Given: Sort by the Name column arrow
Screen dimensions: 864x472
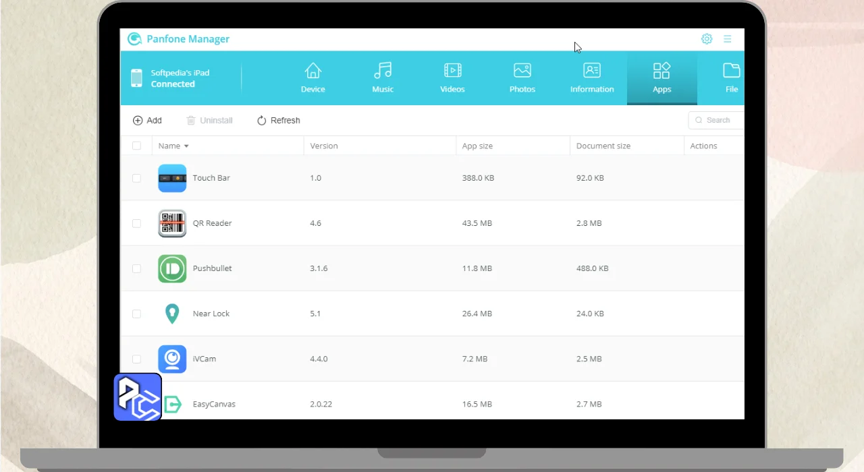Looking at the screenshot, I should click(x=186, y=146).
